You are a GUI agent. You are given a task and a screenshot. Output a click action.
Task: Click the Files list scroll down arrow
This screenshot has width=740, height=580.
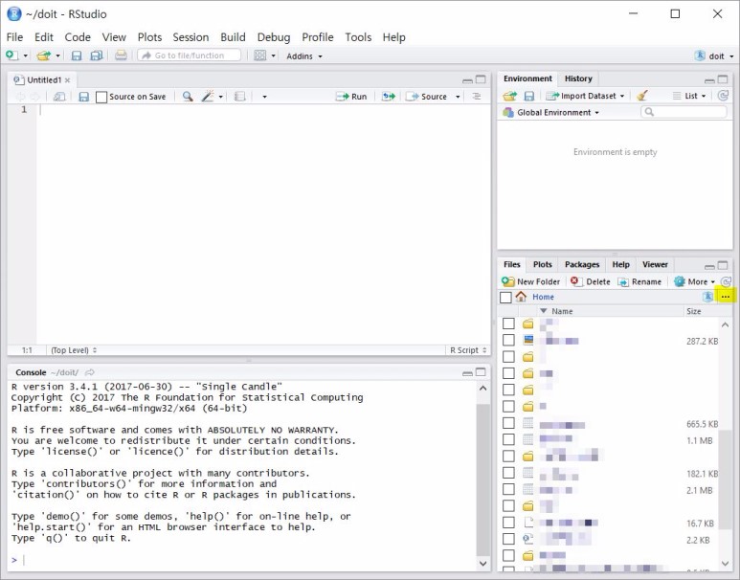tap(725, 563)
